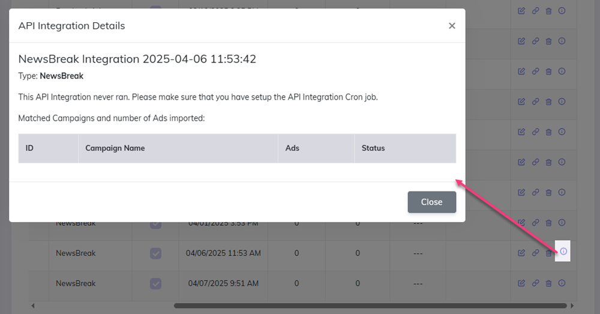Viewport: 600px width, 314px height.
Task: Close the API Integration Details dialog with X
Action: (452, 26)
